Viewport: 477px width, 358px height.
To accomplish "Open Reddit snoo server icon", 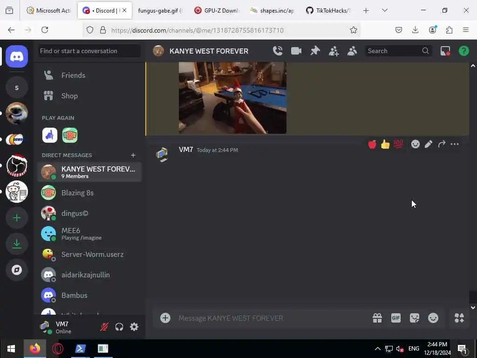I will pyautogui.click(x=17, y=192).
